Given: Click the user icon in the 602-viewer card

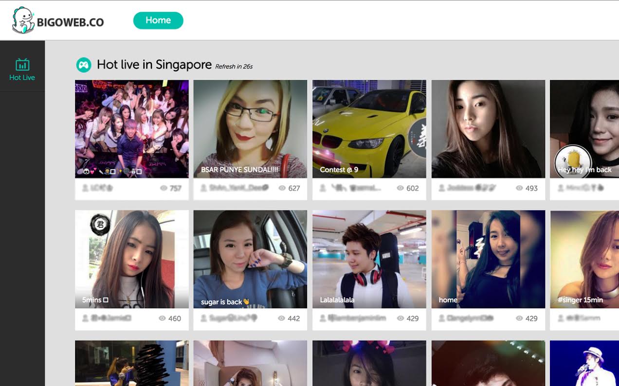Looking at the screenshot, I should pyautogui.click(x=323, y=188).
